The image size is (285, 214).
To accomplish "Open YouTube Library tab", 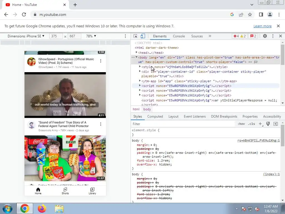I will (x=92, y=191).
